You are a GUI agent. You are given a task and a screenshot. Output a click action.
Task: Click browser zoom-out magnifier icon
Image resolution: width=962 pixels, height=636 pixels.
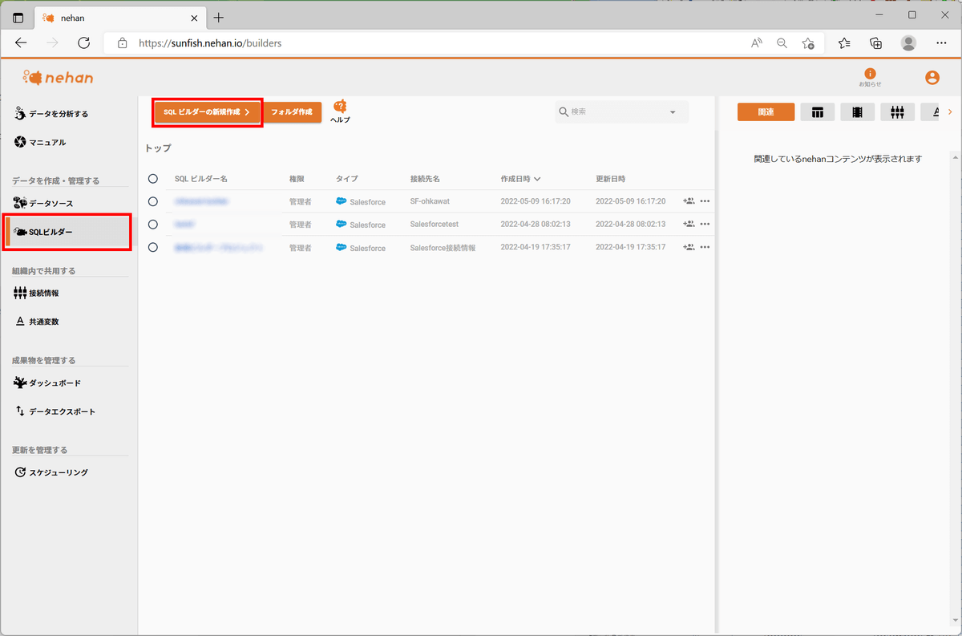[782, 43]
